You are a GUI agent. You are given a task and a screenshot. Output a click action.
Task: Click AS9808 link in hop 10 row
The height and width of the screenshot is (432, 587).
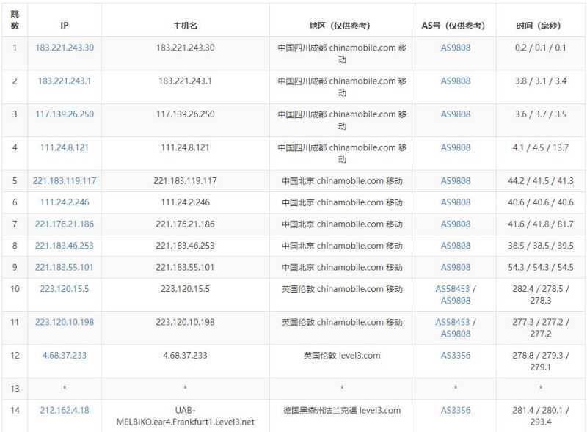456,301
